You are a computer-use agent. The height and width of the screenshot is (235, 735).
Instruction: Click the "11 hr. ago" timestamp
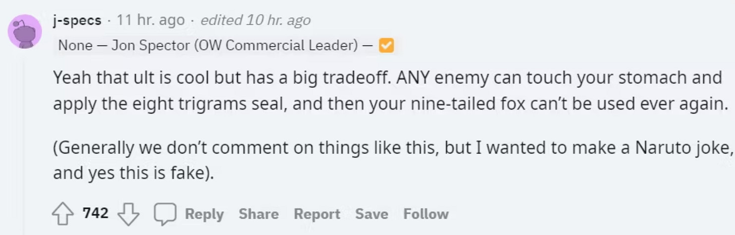(151, 20)
